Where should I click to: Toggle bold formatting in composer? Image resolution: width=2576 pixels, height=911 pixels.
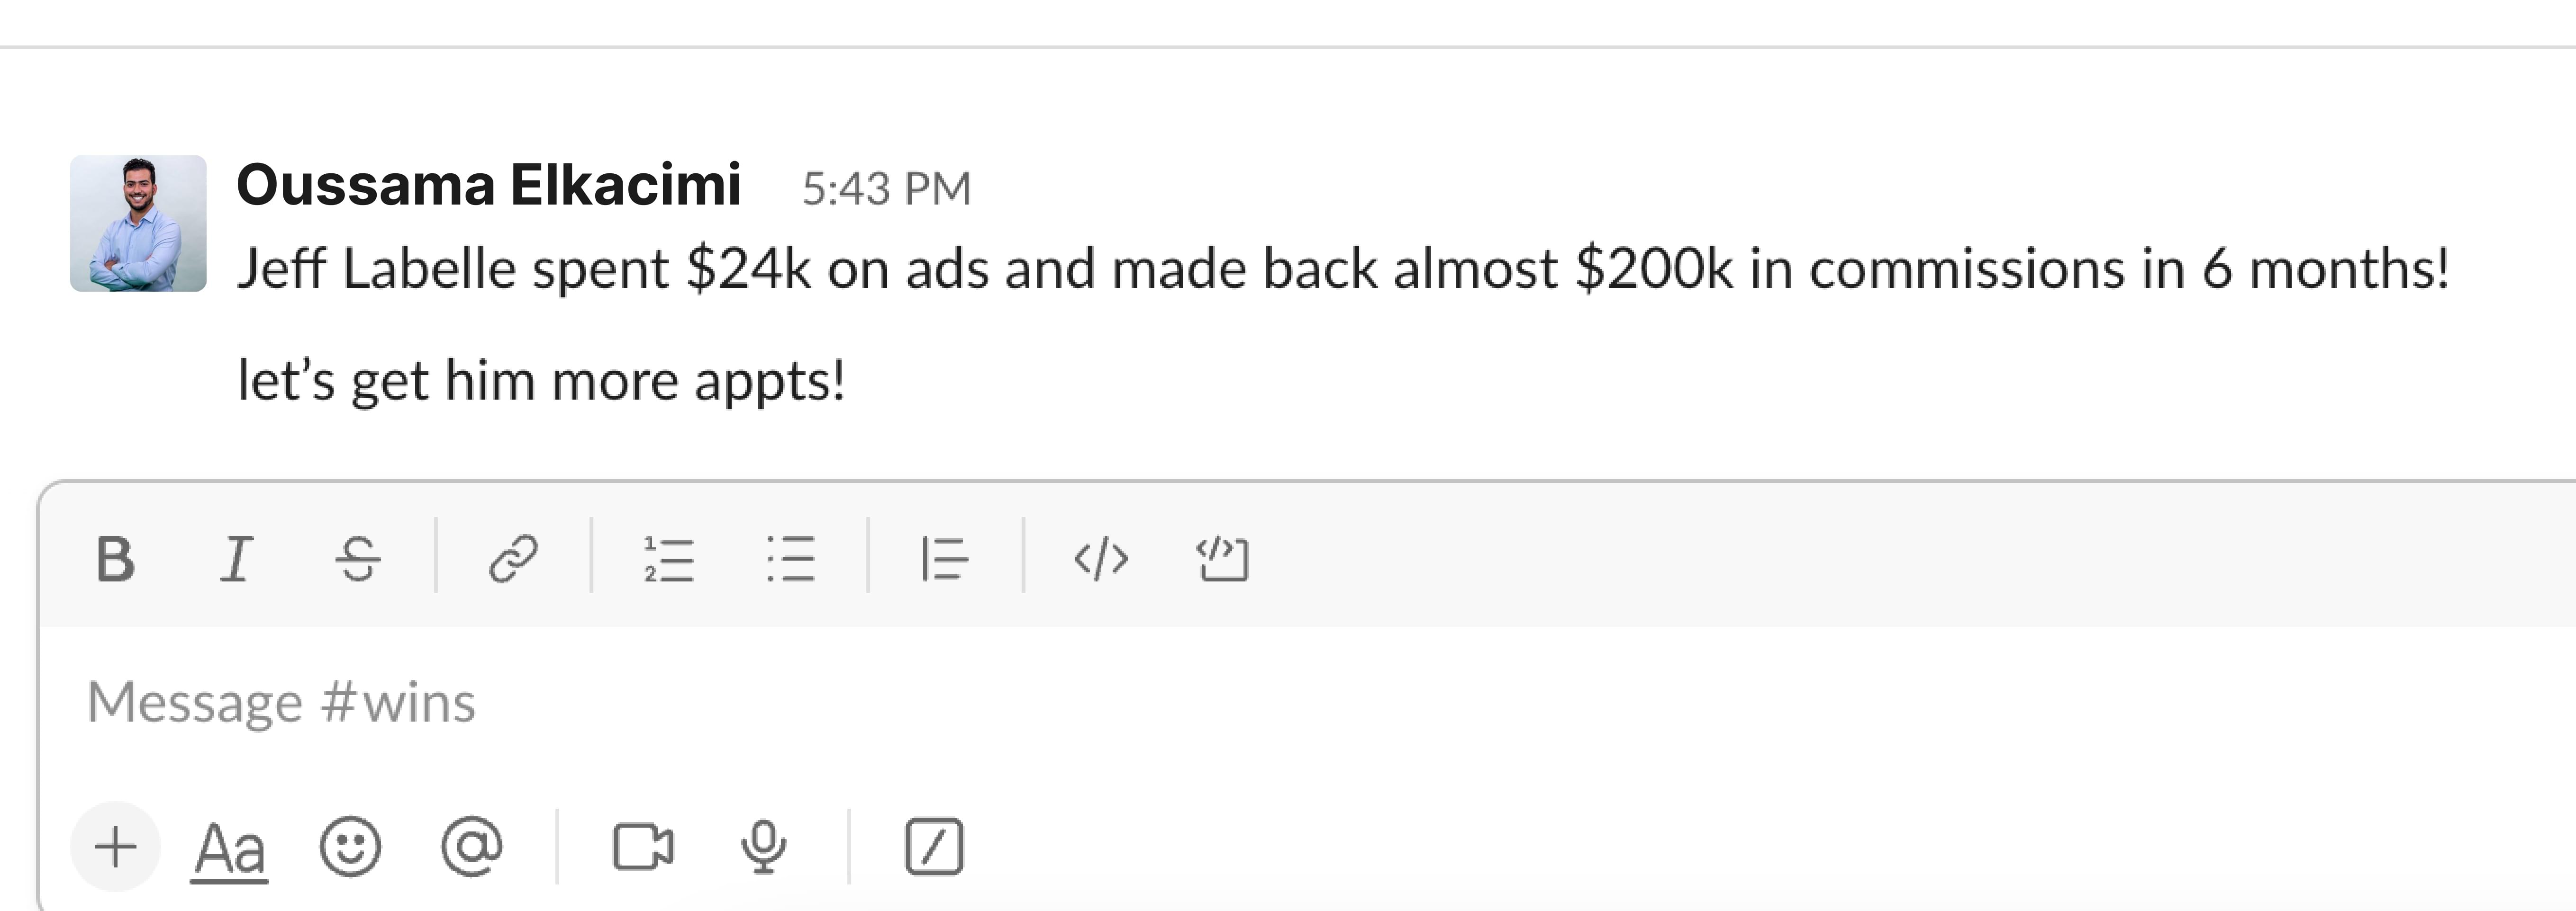115,557
